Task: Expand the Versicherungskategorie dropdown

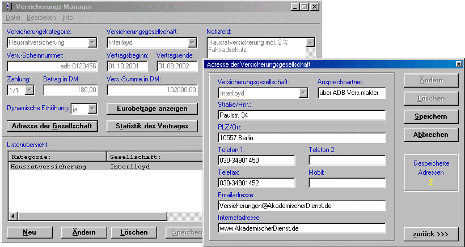Action: 92,42
